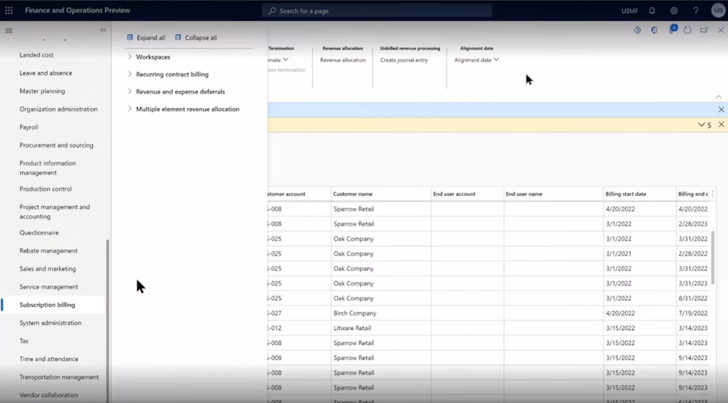Open Service management module
The width and height of the screenshot is (728, 403).
pos(49,287)
